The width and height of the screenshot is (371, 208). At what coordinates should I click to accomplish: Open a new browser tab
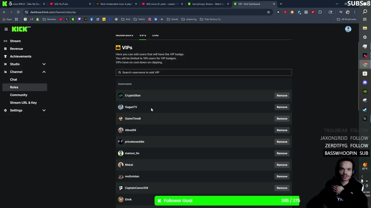281,4
